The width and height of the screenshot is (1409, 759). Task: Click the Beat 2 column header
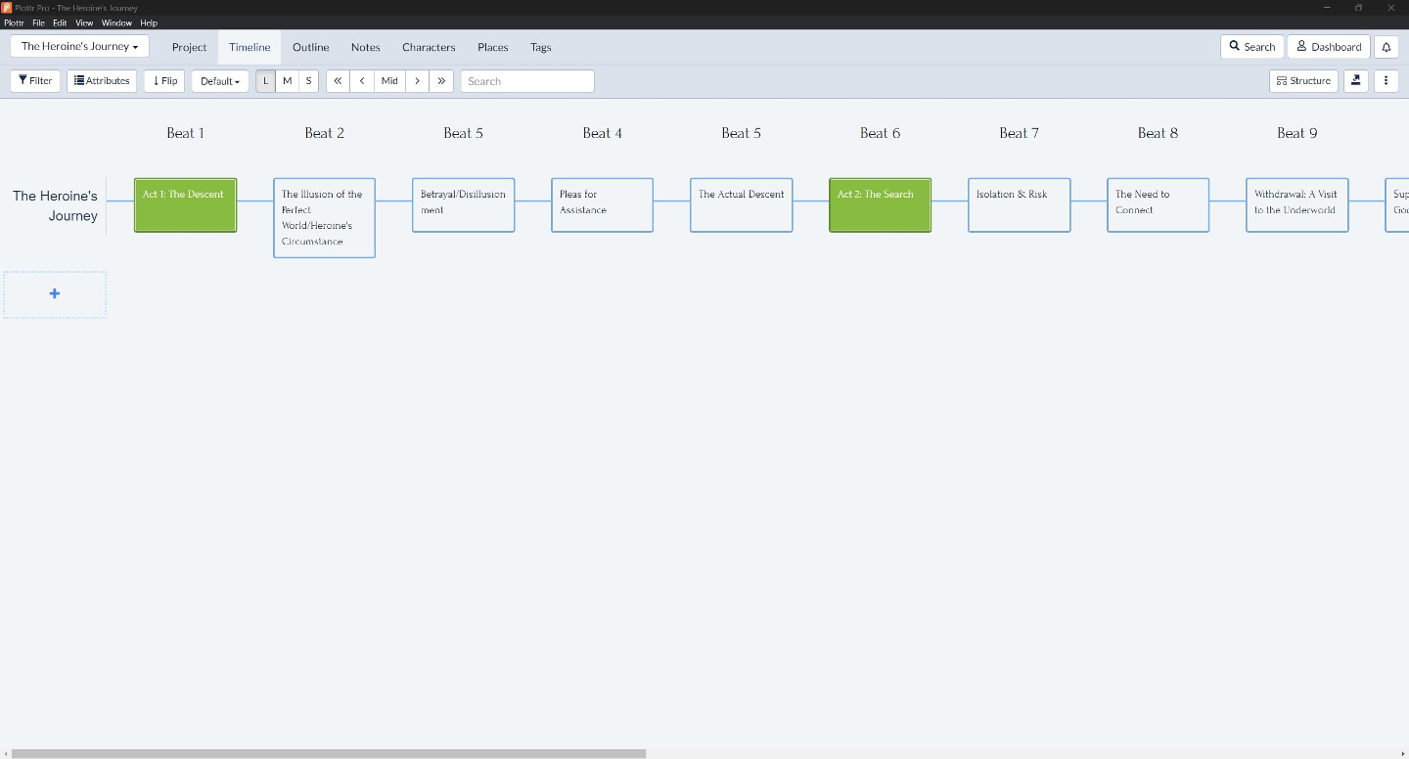point(324,133)
